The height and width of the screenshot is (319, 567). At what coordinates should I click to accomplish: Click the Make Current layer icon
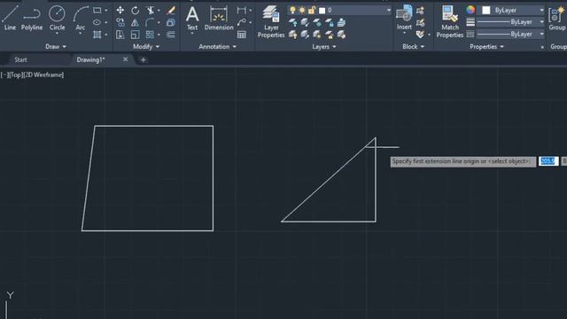point(341,23)
